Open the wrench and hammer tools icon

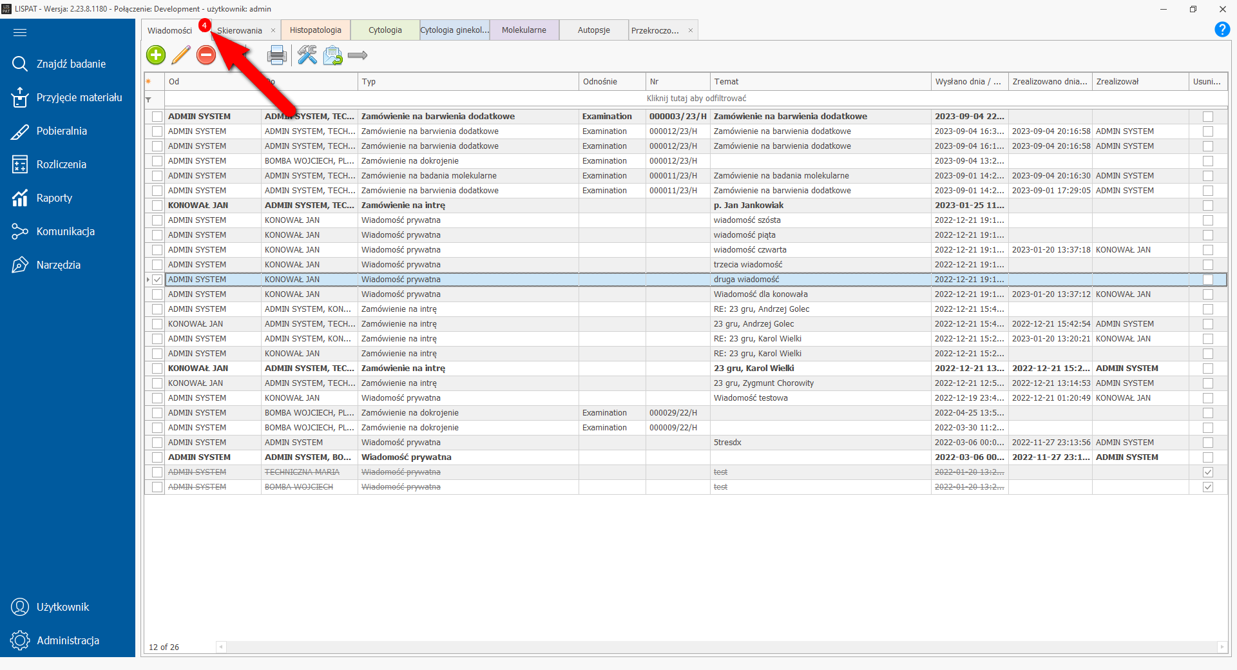pyautogui.click(x=307, y=55)
